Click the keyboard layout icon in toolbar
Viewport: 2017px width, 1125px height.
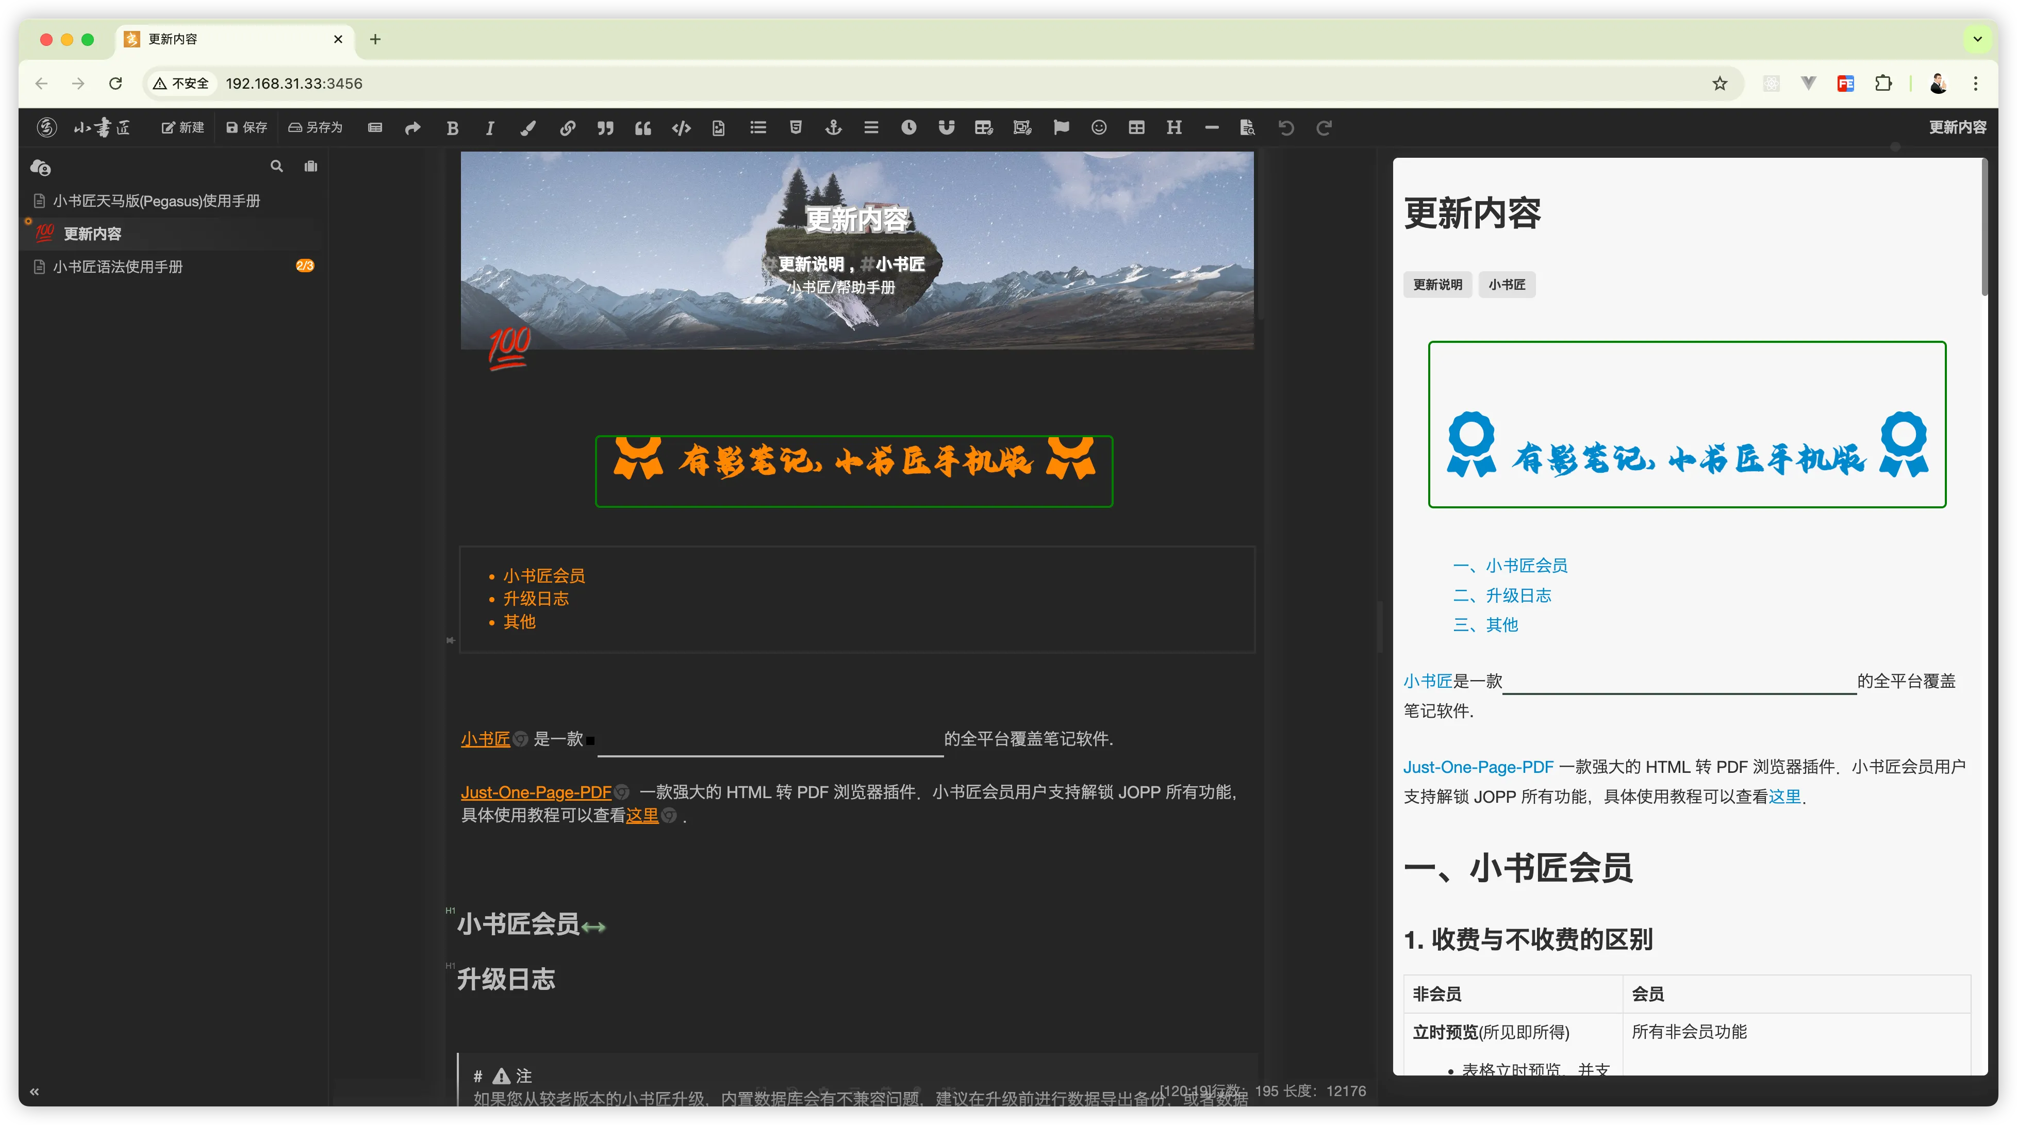(375, 128)
